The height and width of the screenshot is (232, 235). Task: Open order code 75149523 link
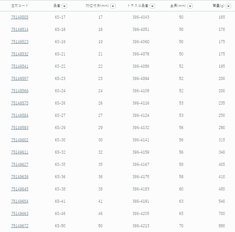[20, 42]
